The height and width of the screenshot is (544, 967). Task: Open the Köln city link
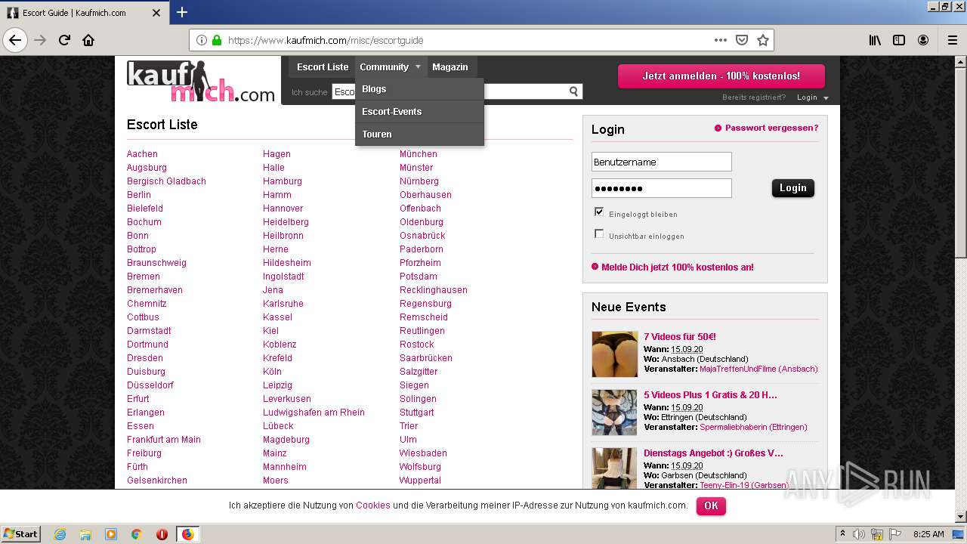[x=272, y=371]
